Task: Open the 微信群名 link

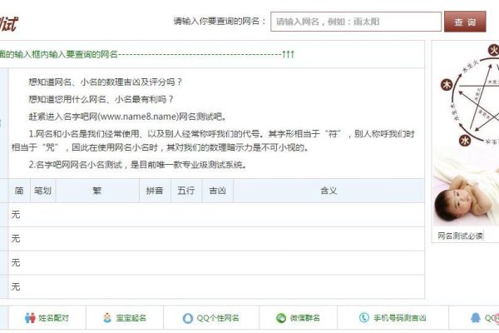Action: pos(305,318)
